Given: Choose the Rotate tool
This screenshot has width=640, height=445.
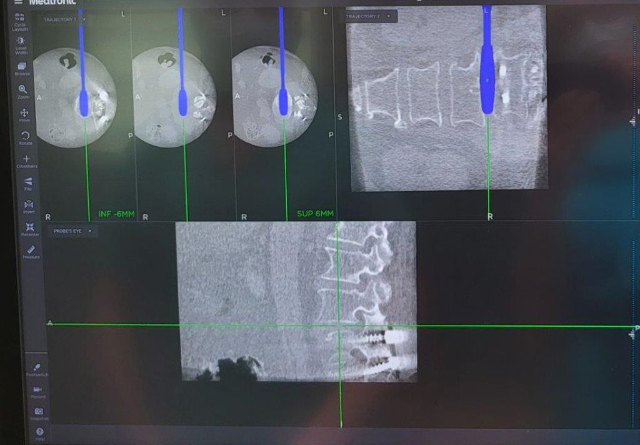Looking at the screenshot, I should pyautogui.click(x=25, y=136).
